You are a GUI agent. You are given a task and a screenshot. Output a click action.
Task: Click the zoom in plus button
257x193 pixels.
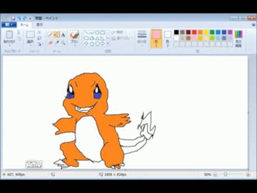pos(248,175)
